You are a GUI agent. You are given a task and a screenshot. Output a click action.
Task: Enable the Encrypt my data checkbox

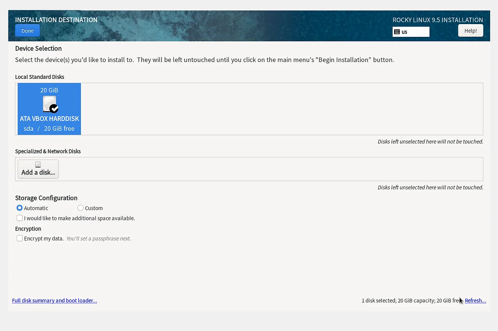19,238
